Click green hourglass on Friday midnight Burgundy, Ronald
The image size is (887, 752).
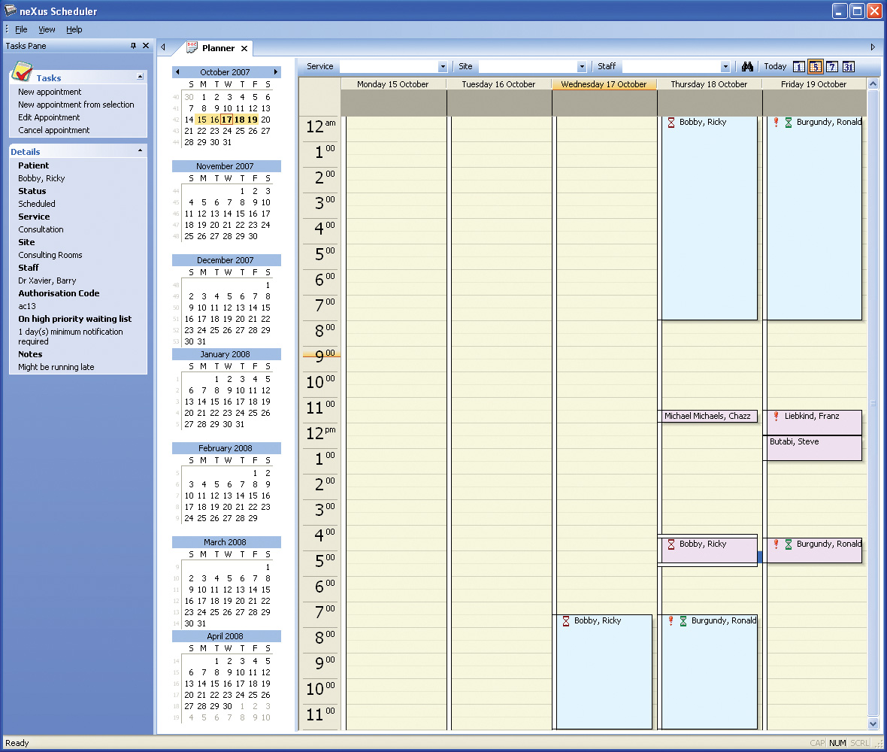[x=788, y=123]
